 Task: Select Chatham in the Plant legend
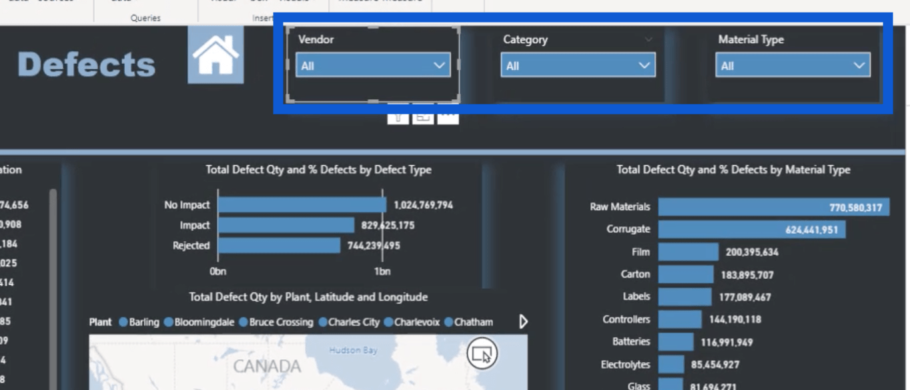[468, 322]
